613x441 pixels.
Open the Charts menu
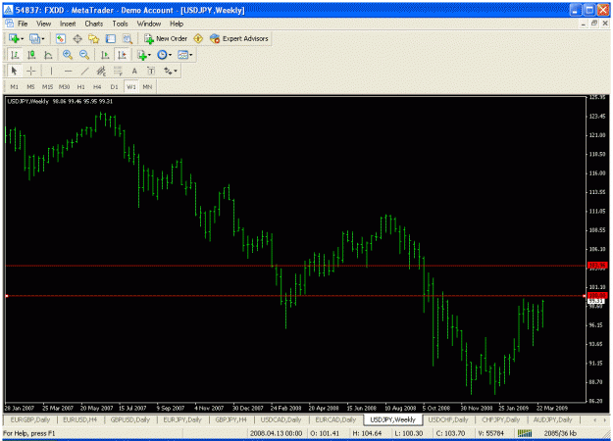click(x=94, y=24)
